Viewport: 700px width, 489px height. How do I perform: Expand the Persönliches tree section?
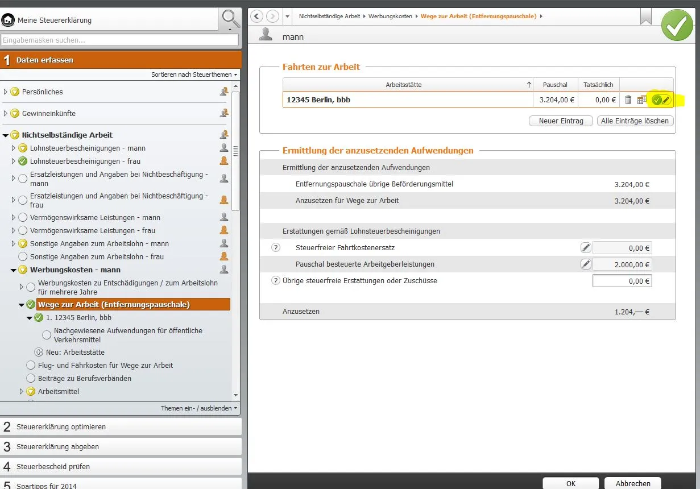6,92
